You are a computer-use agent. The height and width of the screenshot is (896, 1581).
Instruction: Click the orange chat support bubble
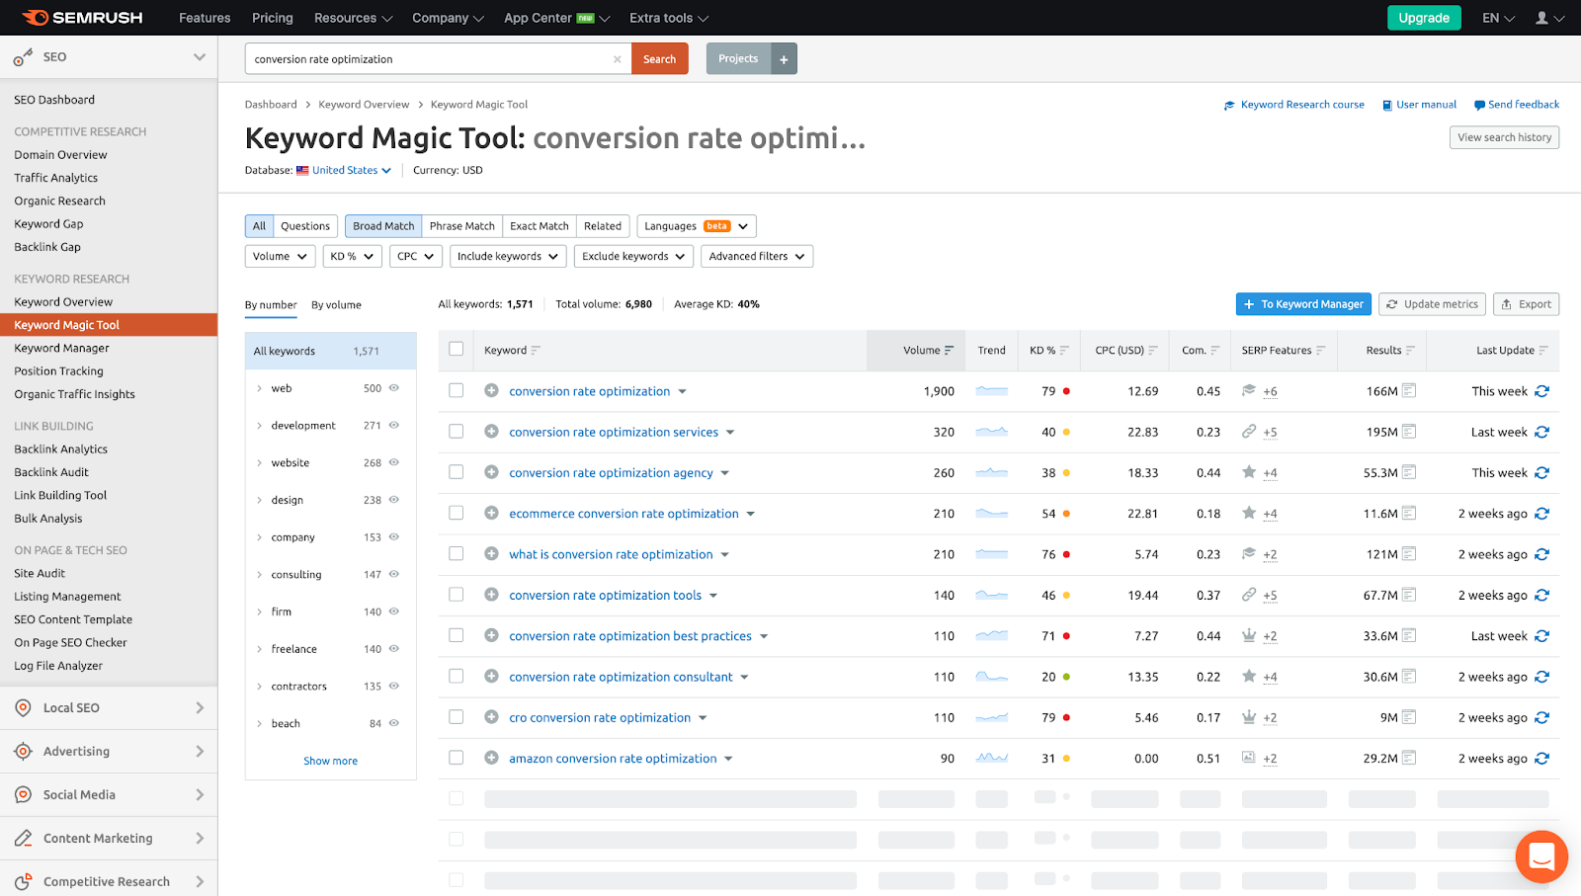tap(1541, 856)
